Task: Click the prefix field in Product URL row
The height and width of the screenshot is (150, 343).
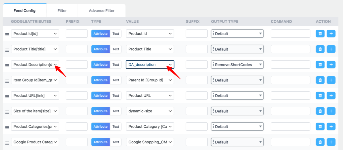Action: coord(77,96)
